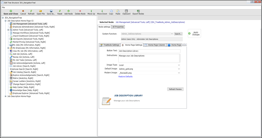The width and height of the screenshot is (262, 138).
Task: Open the Modern Image dropdown
Action: pos(179,73)
